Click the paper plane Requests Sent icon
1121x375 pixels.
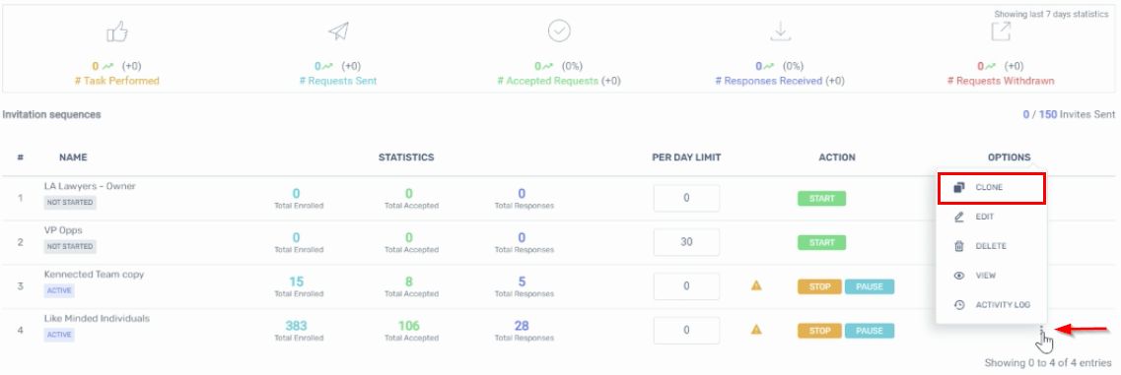coord(338,31)
